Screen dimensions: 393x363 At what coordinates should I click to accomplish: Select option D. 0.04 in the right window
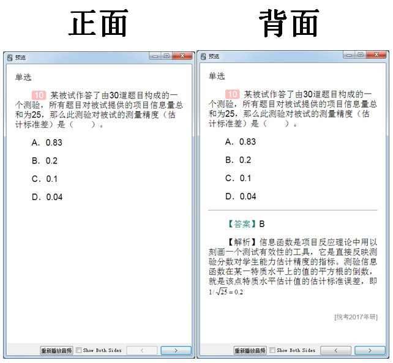(x=241, y=196)
